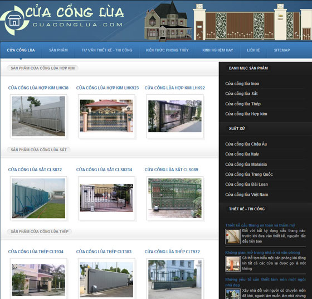Open the Cửa cổng lùa Inox category
This screenshot has height=299, width=312.
point(242,84)
